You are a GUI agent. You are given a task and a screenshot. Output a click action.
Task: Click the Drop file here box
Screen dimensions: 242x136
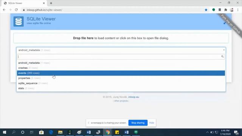121,38
